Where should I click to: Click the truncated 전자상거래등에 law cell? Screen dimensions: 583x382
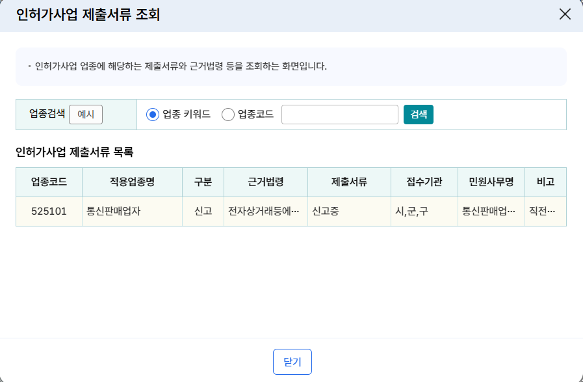[x=265, y=211]
